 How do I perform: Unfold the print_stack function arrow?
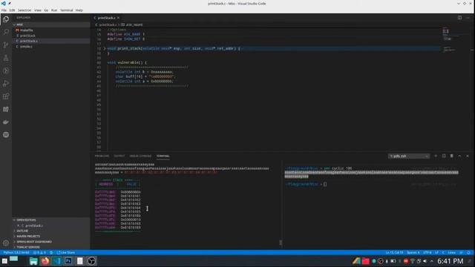105,48
